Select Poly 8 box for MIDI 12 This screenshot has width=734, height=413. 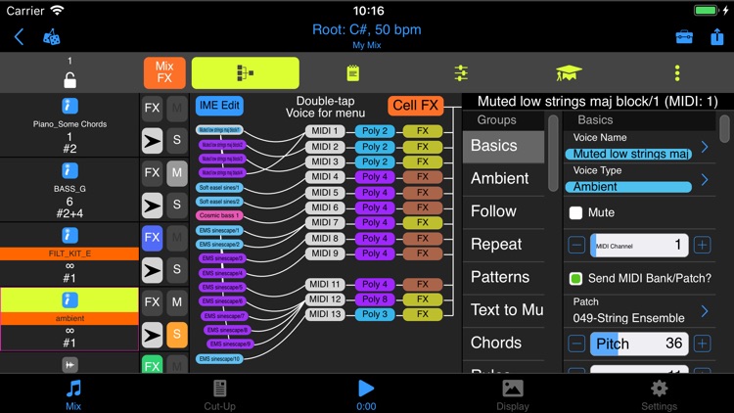[375, 299]
